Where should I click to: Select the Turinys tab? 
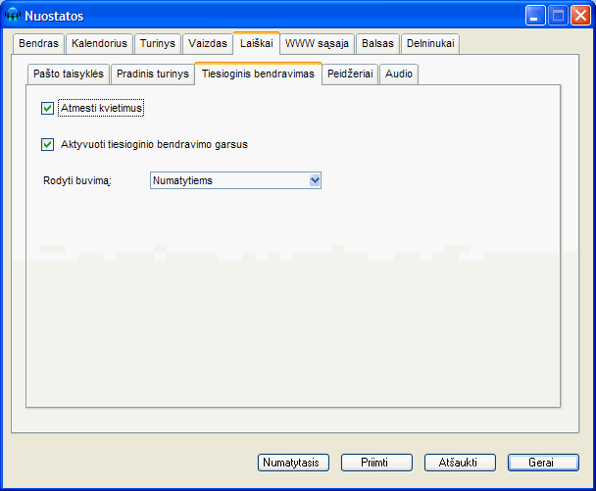[157, 44]
